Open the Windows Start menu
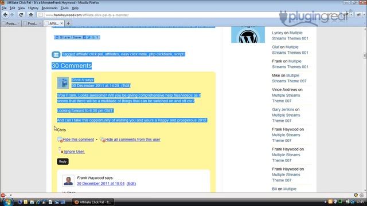The height and width of the screenshot is (206, 367). click(7, 202)
